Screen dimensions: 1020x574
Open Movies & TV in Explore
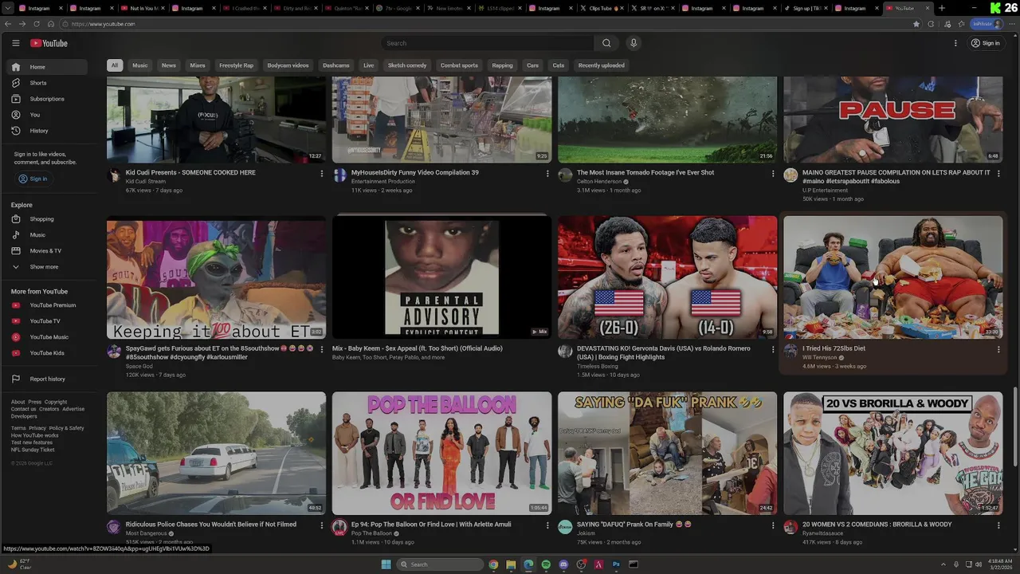tap(49, 251)
